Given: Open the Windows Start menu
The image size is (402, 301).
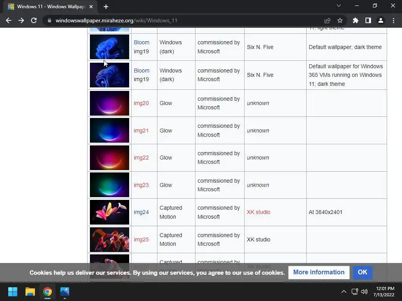Looking at the screenshot, I should pos(13,292).
